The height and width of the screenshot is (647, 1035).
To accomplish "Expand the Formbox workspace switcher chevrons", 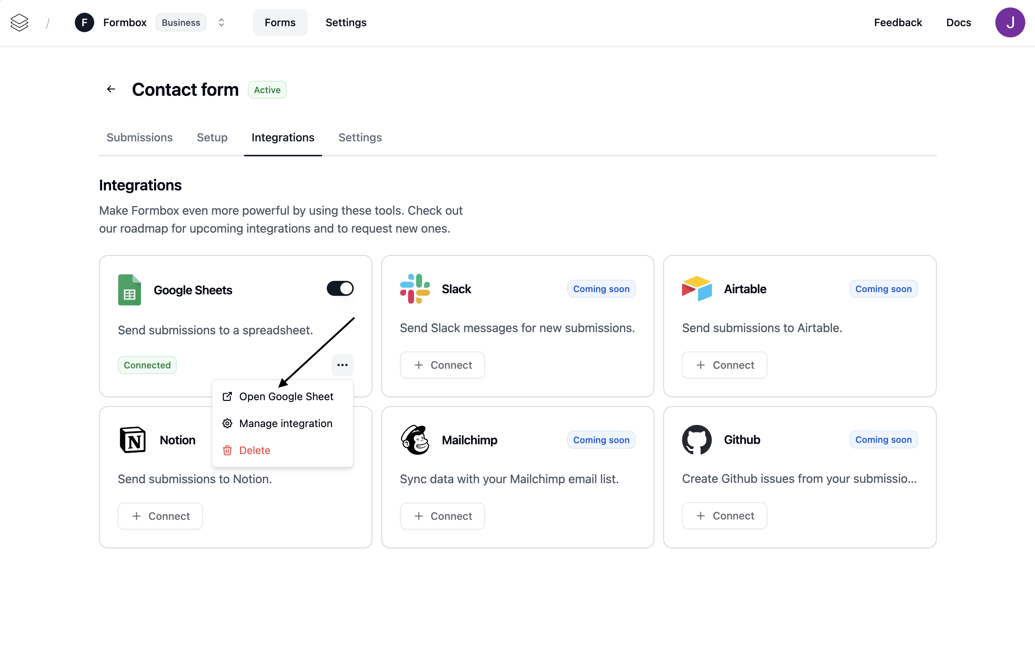I will click(x=221, y=23).
